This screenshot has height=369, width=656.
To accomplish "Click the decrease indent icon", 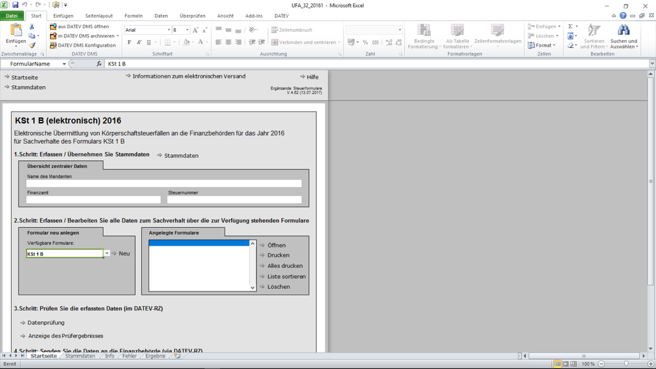I will click(x=252, y=42).
